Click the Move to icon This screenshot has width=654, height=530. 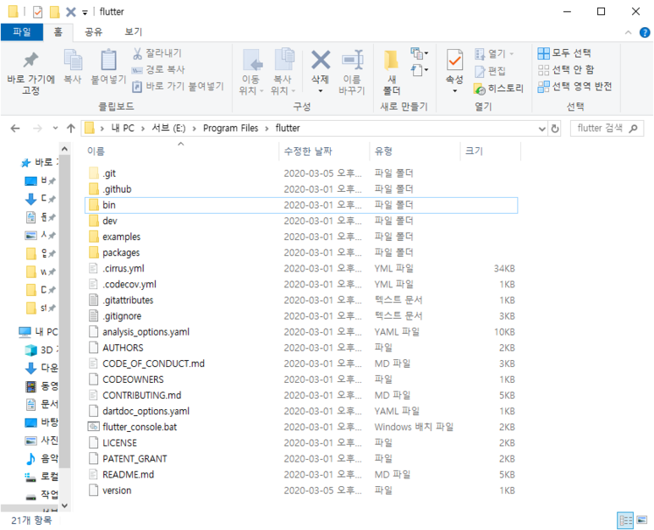252,59
